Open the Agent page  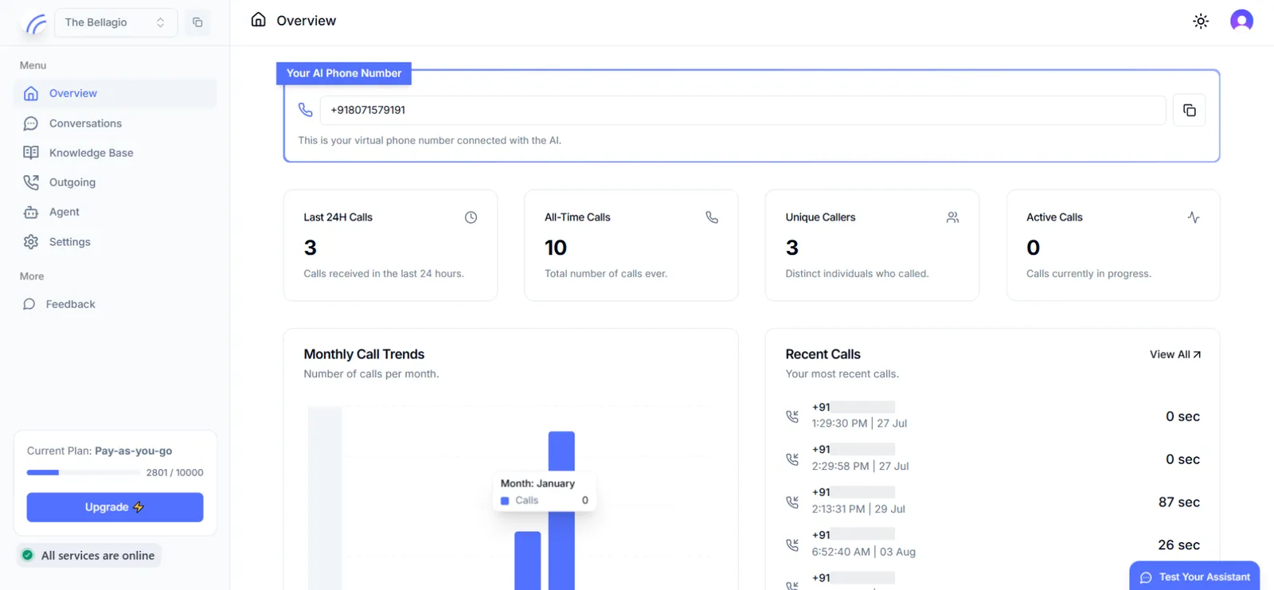(115, 212)
